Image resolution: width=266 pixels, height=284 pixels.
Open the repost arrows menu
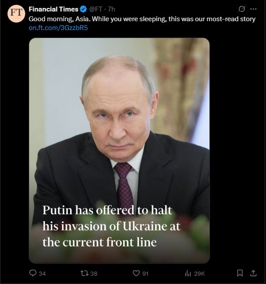84,273
